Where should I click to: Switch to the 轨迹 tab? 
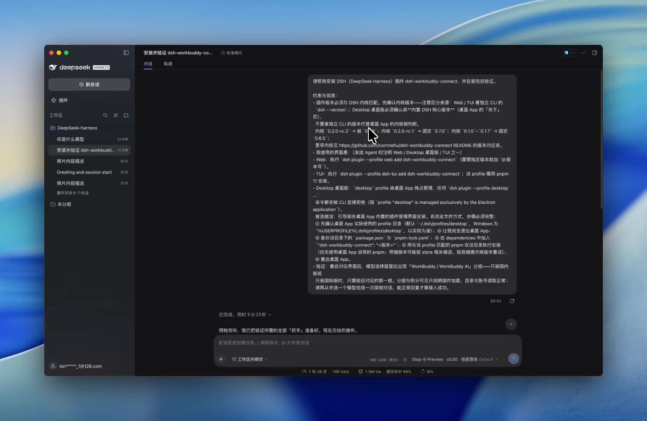(x=168, y=64)
